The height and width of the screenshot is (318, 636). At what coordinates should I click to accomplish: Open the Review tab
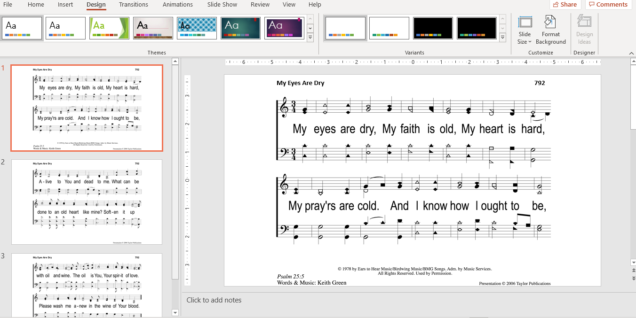(260, 5)
